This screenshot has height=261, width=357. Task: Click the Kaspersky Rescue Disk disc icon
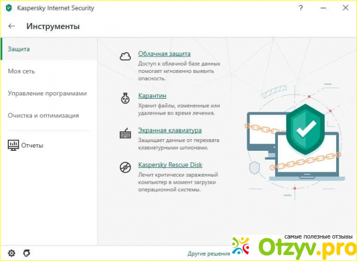pos(125,167)
